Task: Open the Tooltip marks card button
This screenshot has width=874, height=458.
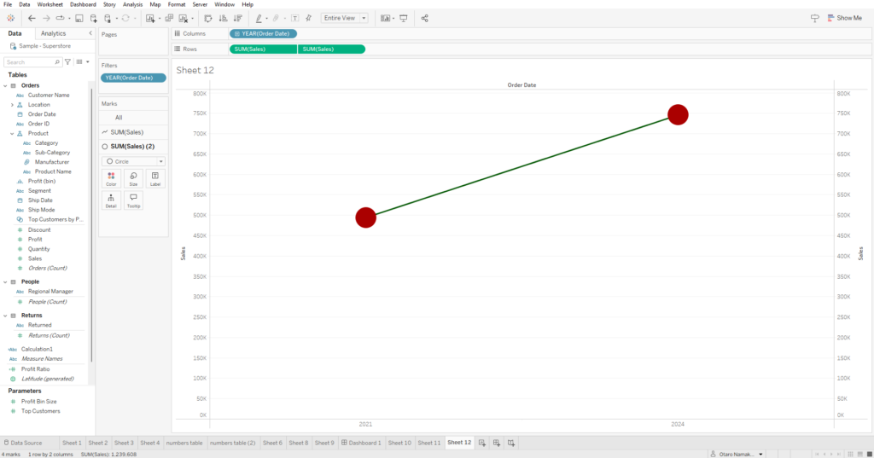Action: [133, 200]
